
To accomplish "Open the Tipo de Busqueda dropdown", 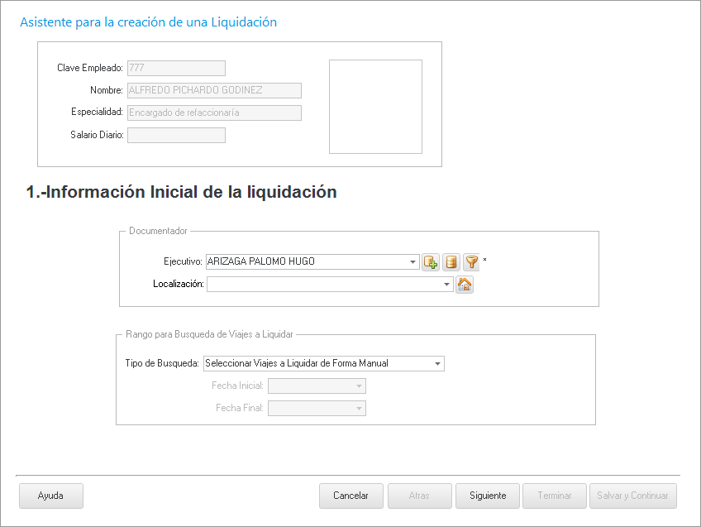I will point(437,363).
